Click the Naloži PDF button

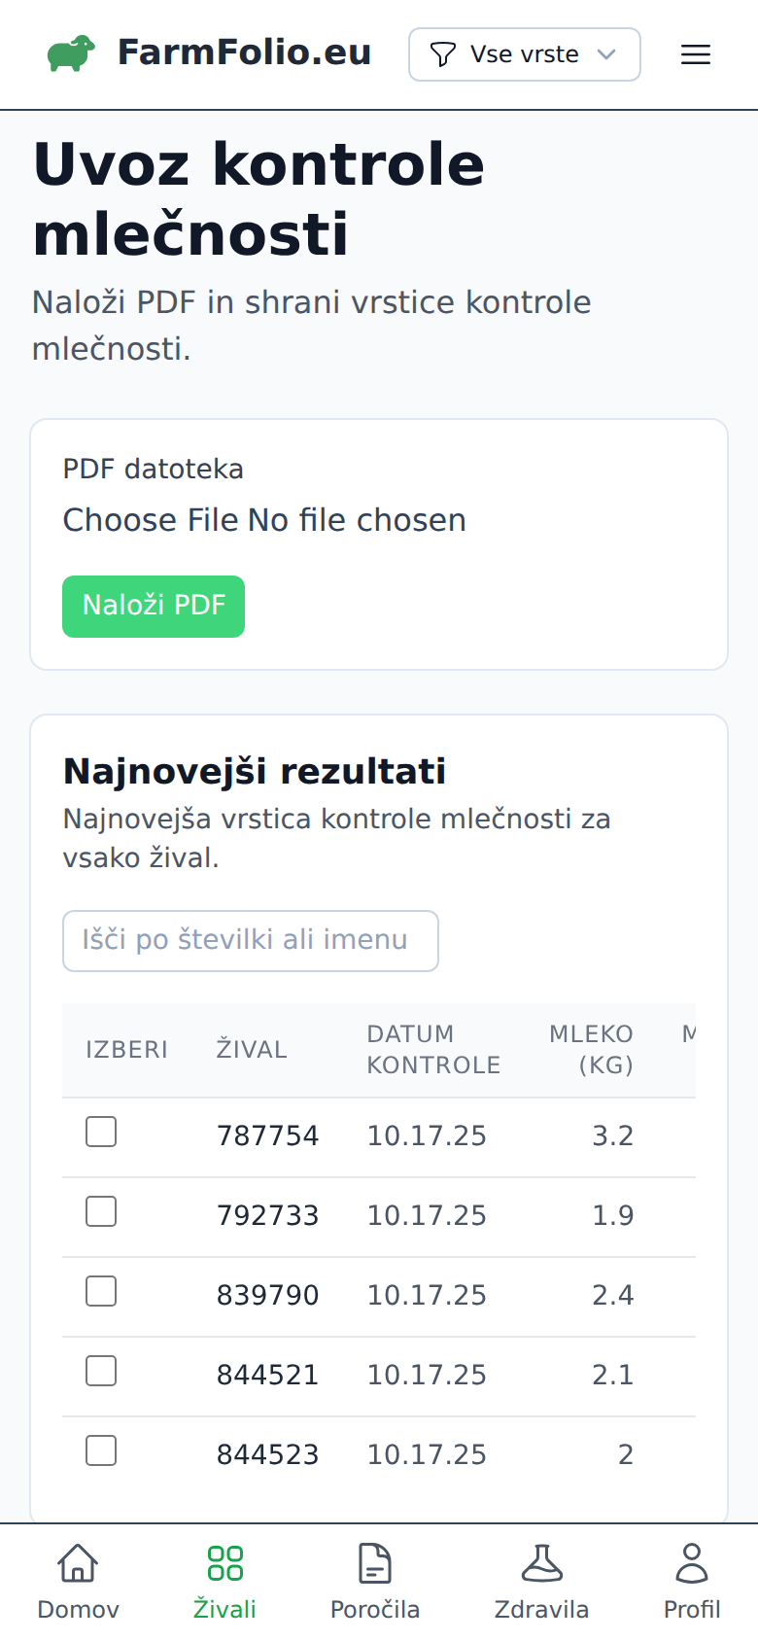pyautogui.click(x=153, y=606)
